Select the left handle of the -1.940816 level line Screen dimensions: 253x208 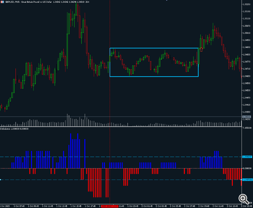tap(0, 180)
